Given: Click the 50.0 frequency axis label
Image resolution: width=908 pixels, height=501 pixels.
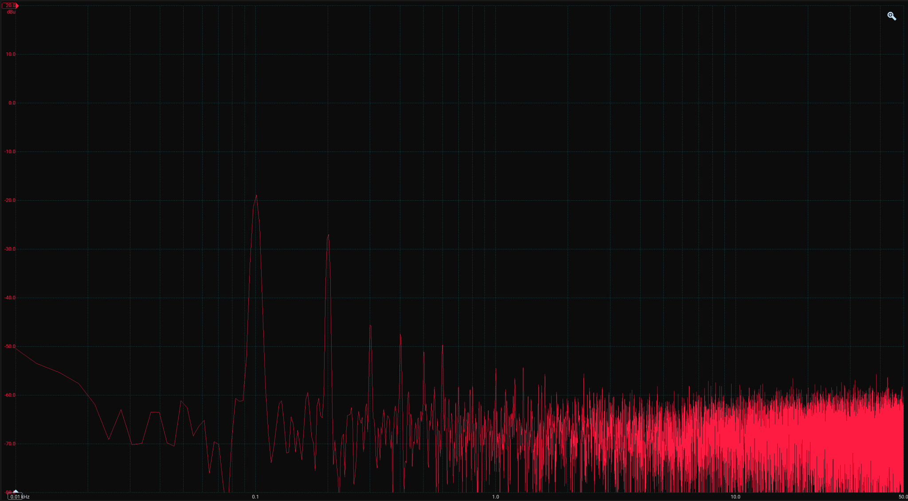Looking at the screenshot, I should 903,497.
